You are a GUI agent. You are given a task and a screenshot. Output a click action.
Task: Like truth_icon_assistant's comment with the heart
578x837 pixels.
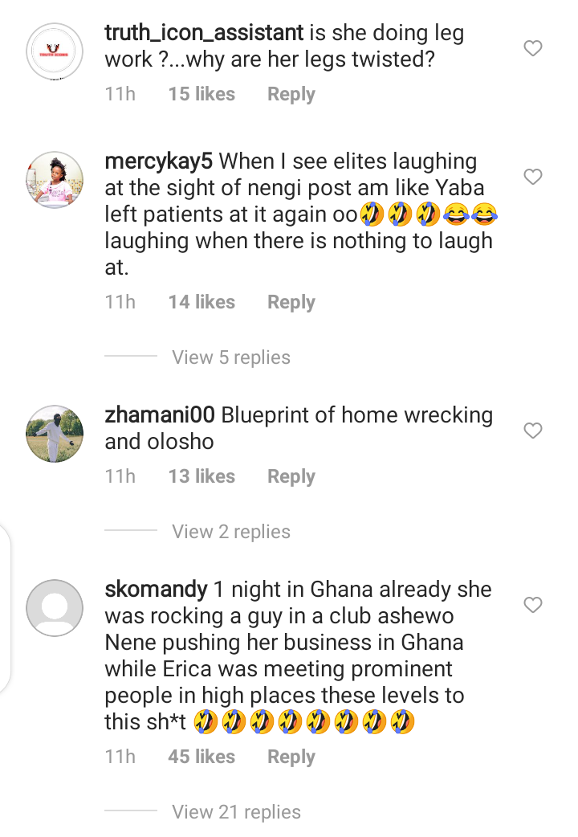(x=533, y=49)
